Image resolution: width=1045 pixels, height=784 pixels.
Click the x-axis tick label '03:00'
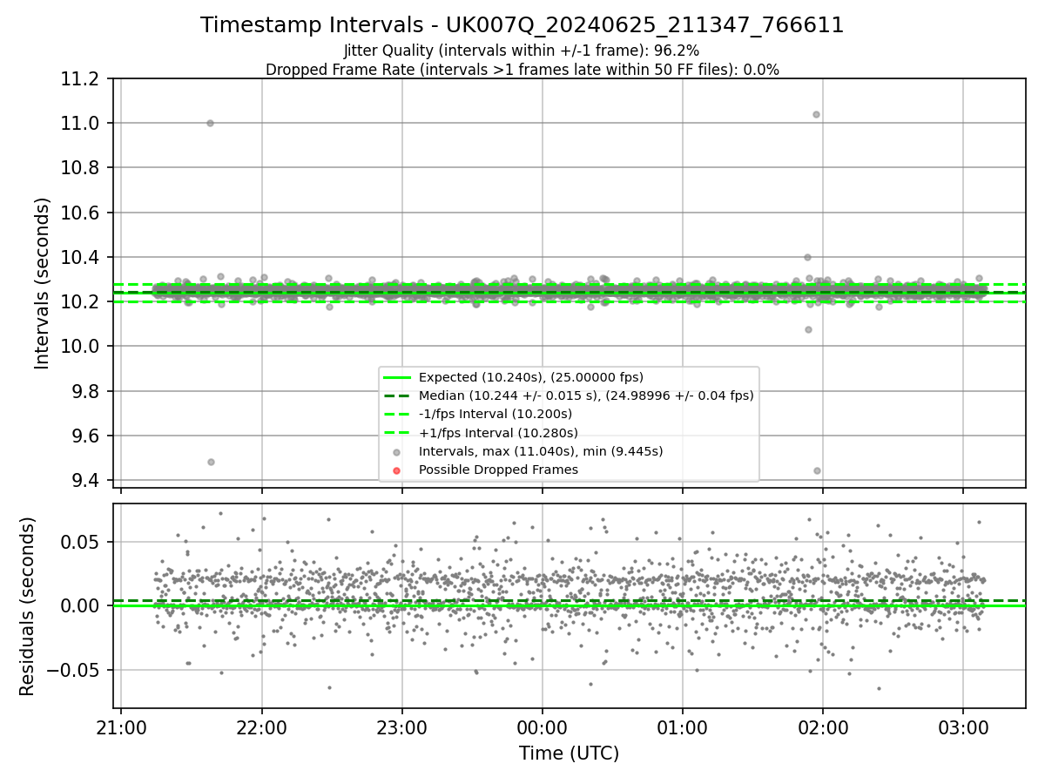point(963,727)
